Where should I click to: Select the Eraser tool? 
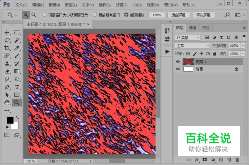[x=7, y=72]
